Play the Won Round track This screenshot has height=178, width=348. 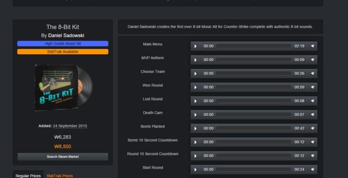(x=196, y=87)
